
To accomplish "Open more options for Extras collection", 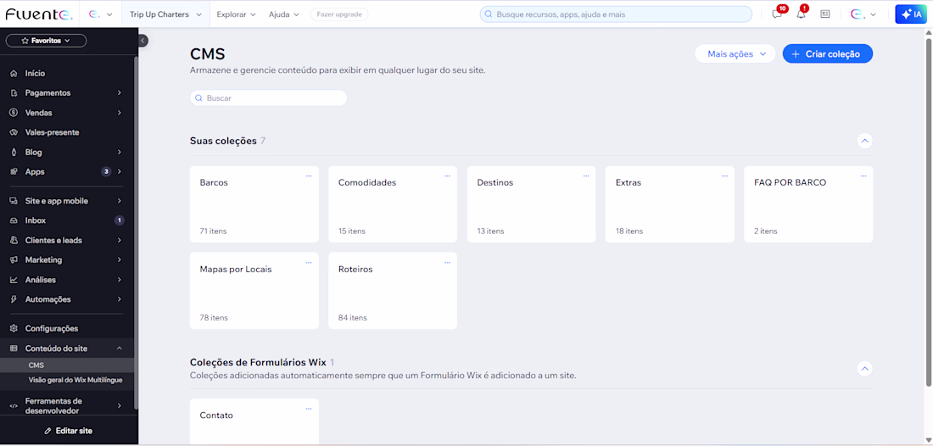I will (x=724, y=176).
